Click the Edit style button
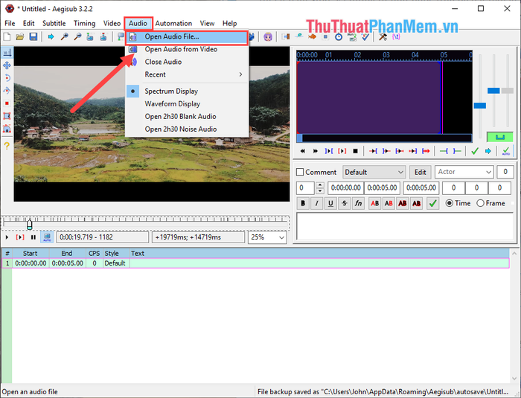The height and width of the screenshot is (398, 521). (420, 172)
